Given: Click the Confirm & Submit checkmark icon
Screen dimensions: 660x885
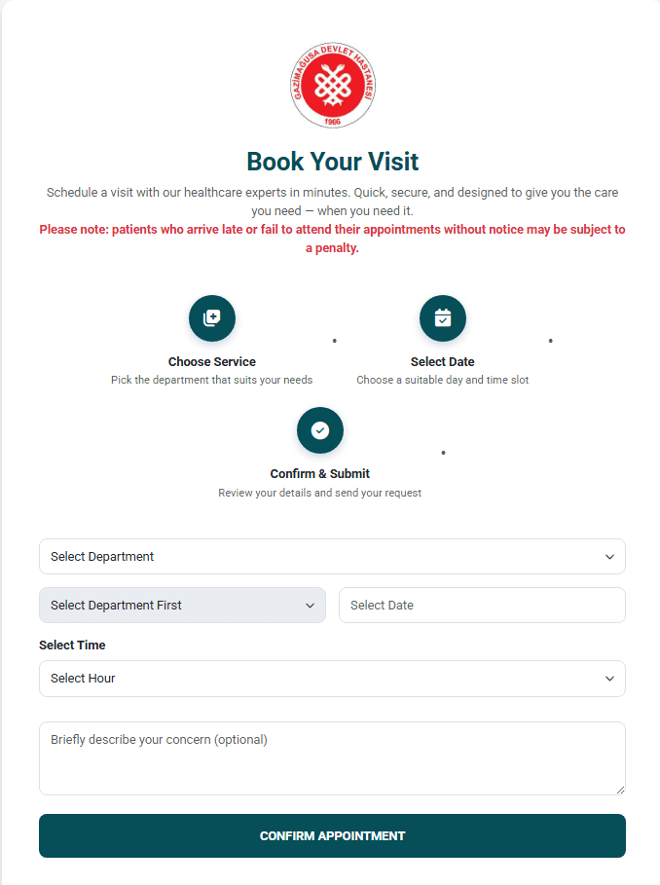Looking at the screenshot, I should (x=320, y=430).
